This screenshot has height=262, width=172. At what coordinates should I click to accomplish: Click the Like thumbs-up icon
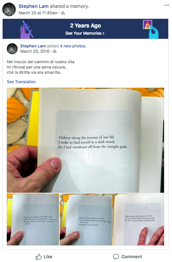pos(39,257)
